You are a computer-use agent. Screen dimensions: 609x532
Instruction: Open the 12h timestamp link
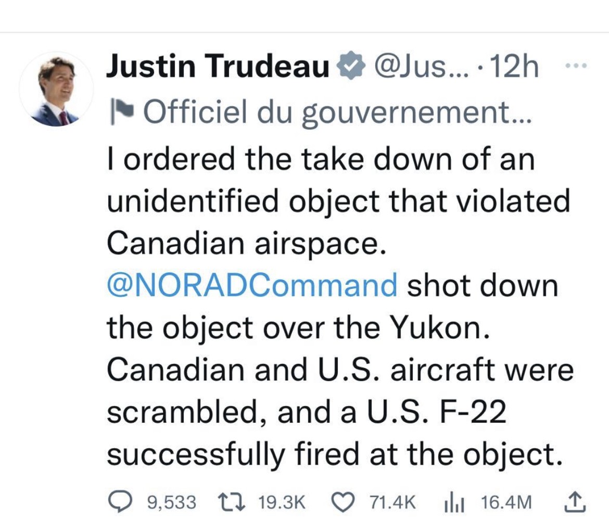tap(514, 67)
